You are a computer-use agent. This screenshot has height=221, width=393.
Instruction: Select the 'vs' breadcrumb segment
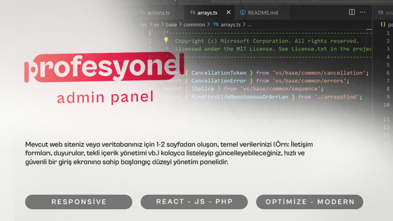tap(157, 25)
